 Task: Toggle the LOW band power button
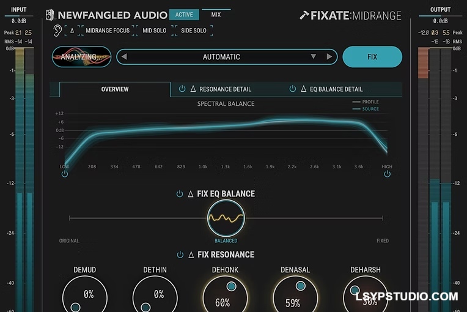[x=65, y=174]
